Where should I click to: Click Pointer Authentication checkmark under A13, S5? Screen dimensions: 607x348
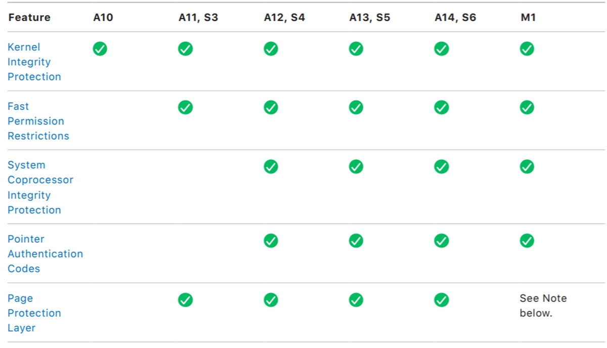coord(356,241)
